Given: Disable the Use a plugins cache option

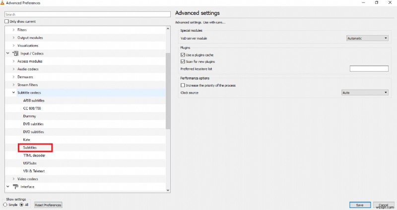Looking at the screenshot, I should 183,54.
